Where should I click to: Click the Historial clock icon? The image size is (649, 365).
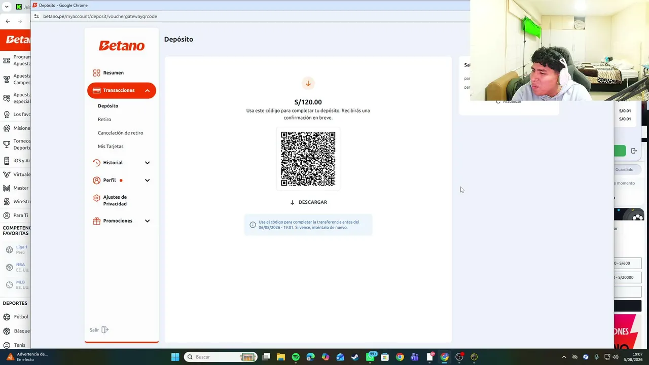pyautogui.click(x=96, y=163)
